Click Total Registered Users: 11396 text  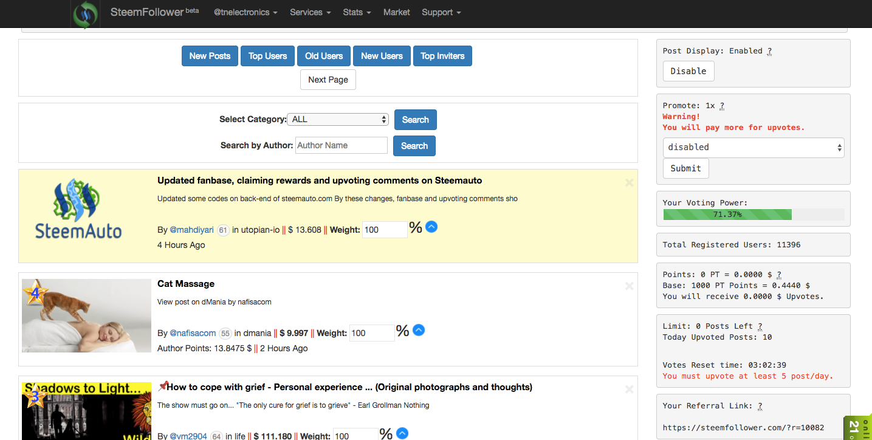pyautogui.click(x=732, y=245)
